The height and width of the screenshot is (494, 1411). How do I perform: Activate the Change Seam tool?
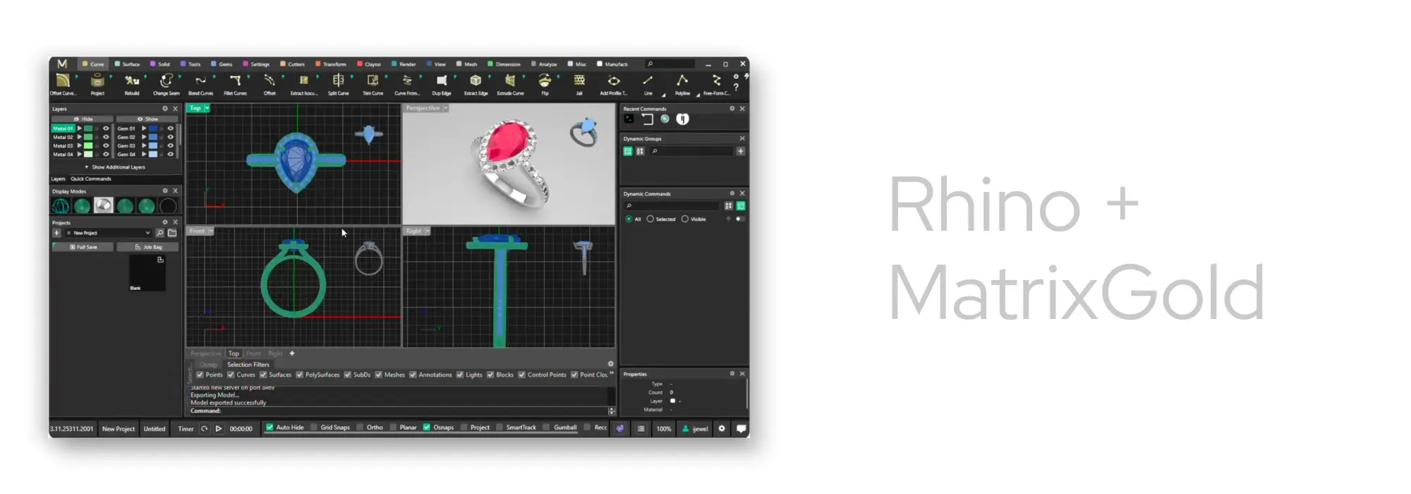(166, 84)
